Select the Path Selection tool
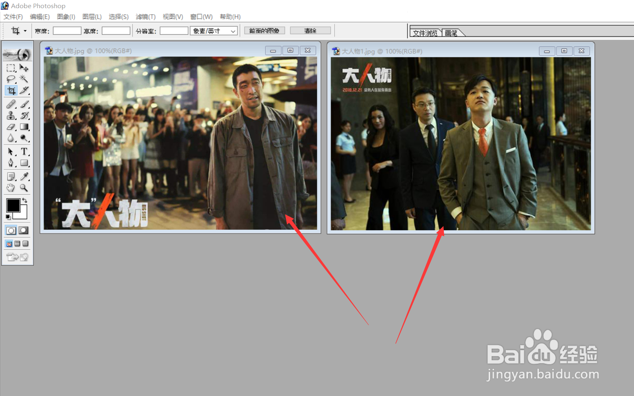 coord(11,152)
